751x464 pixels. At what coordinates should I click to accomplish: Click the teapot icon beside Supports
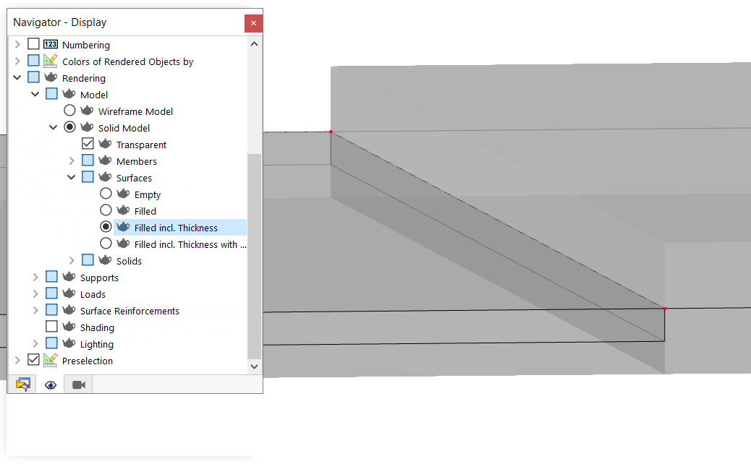69,277
